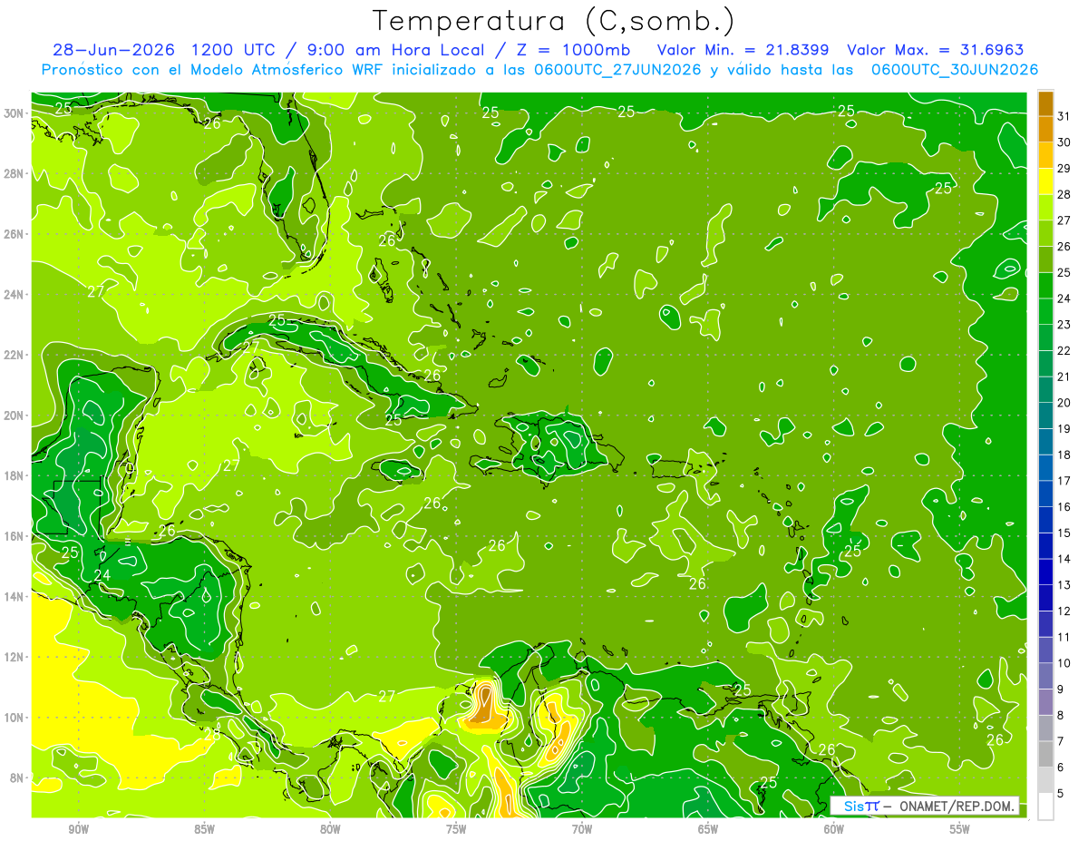Click the yellow swatch between 28 and 29
This screenshot has width=1088, height=841.
coord(1045,181)
